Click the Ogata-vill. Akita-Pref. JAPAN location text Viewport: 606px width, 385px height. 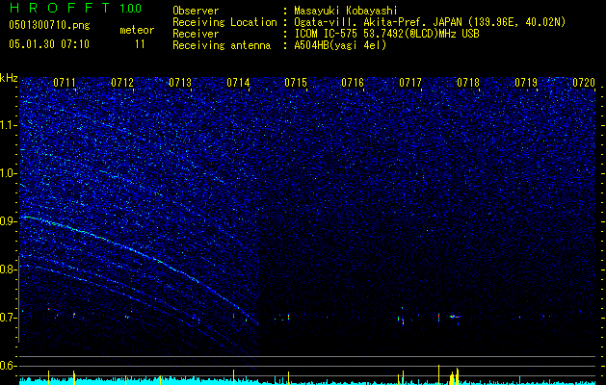point(430,22)
